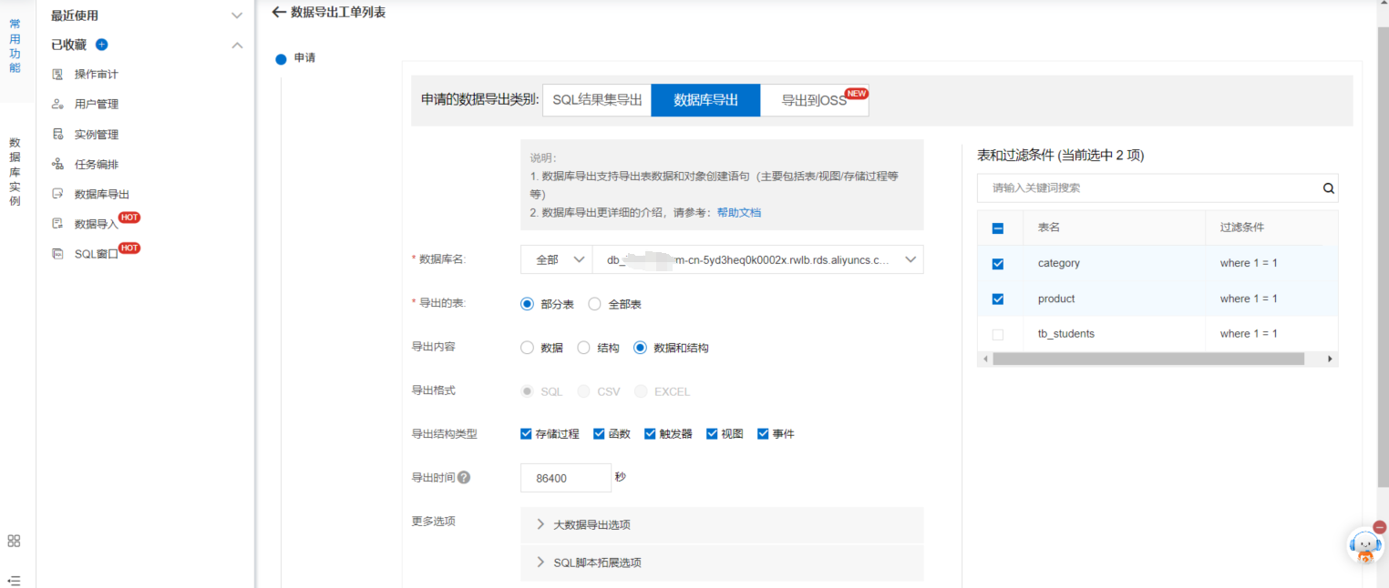Click the search magnifier icon in table filter
The image size is (1389, 588).
coord(1328,188)
